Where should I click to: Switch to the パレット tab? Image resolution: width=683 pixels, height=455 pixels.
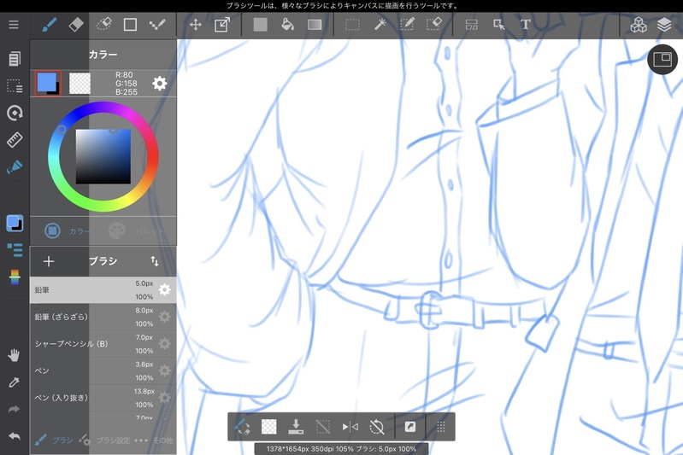tap(136, 230)
